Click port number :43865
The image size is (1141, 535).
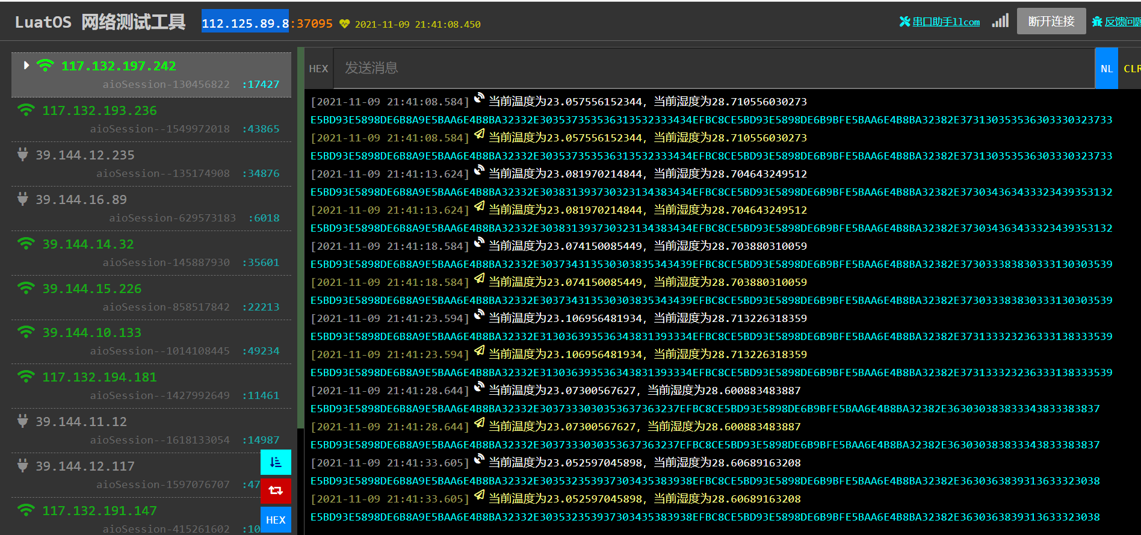click(261, 129)
